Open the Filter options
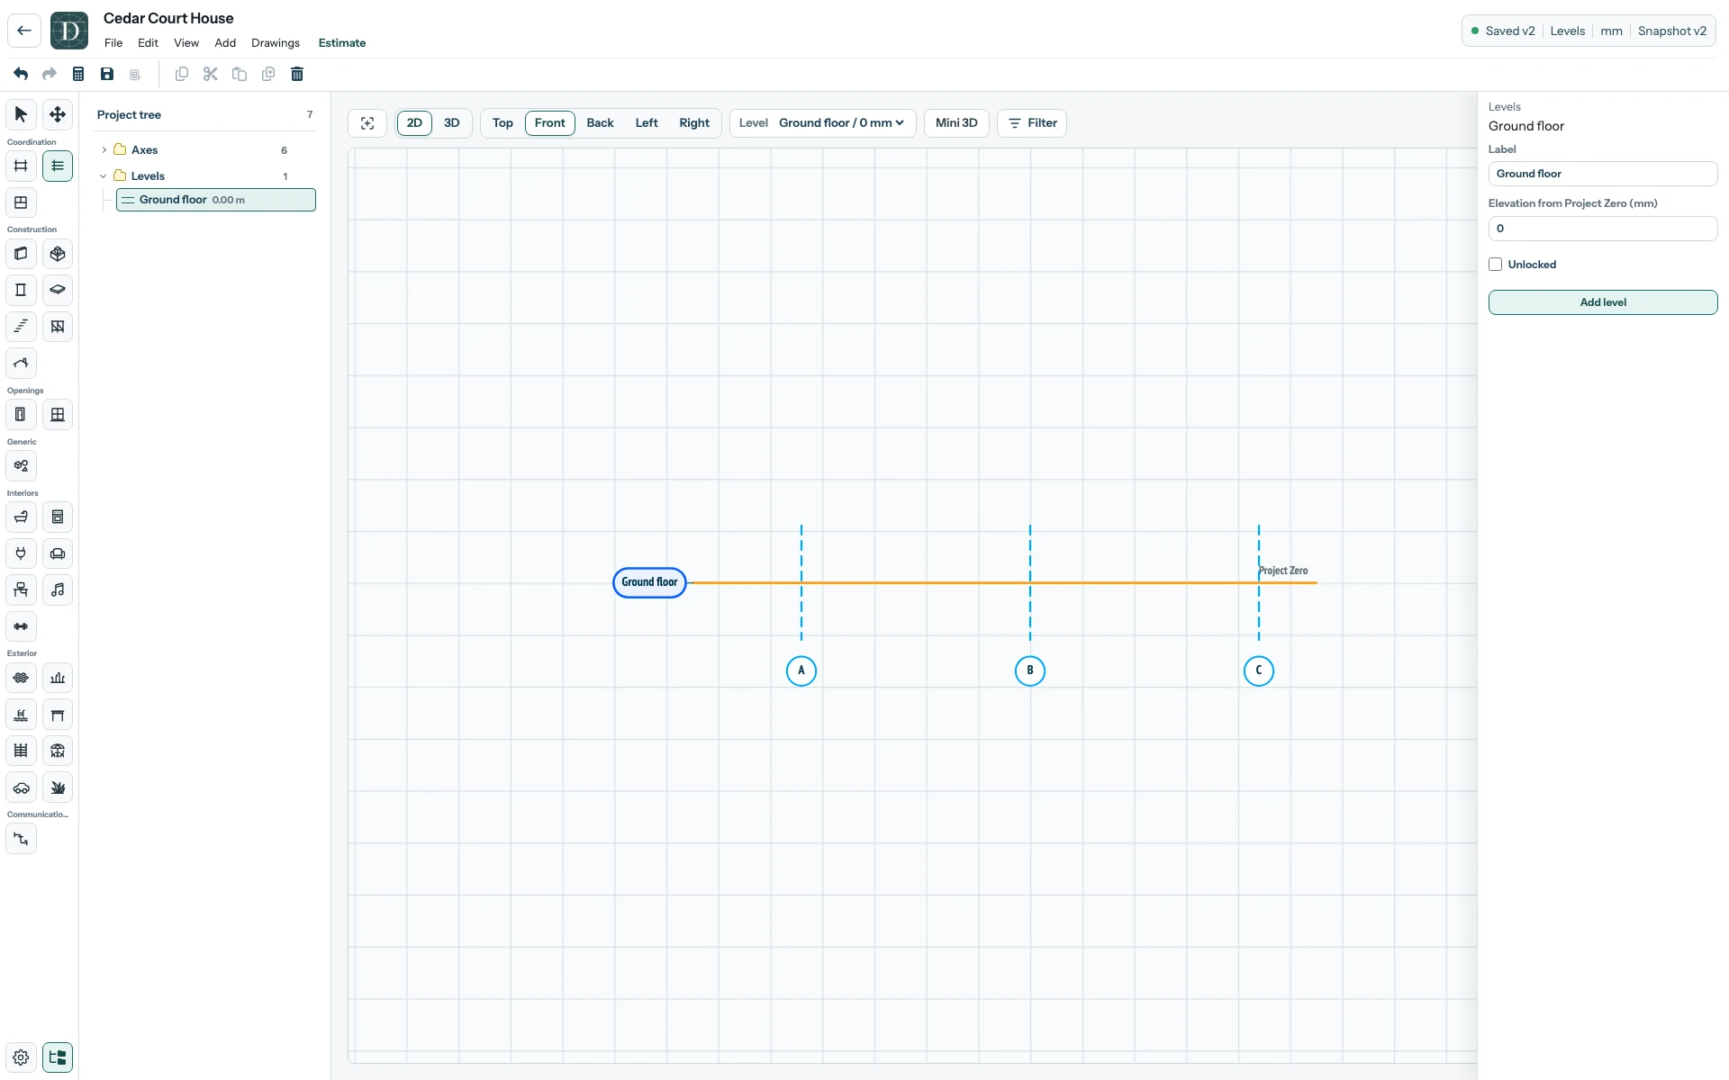 (1032, 123)
